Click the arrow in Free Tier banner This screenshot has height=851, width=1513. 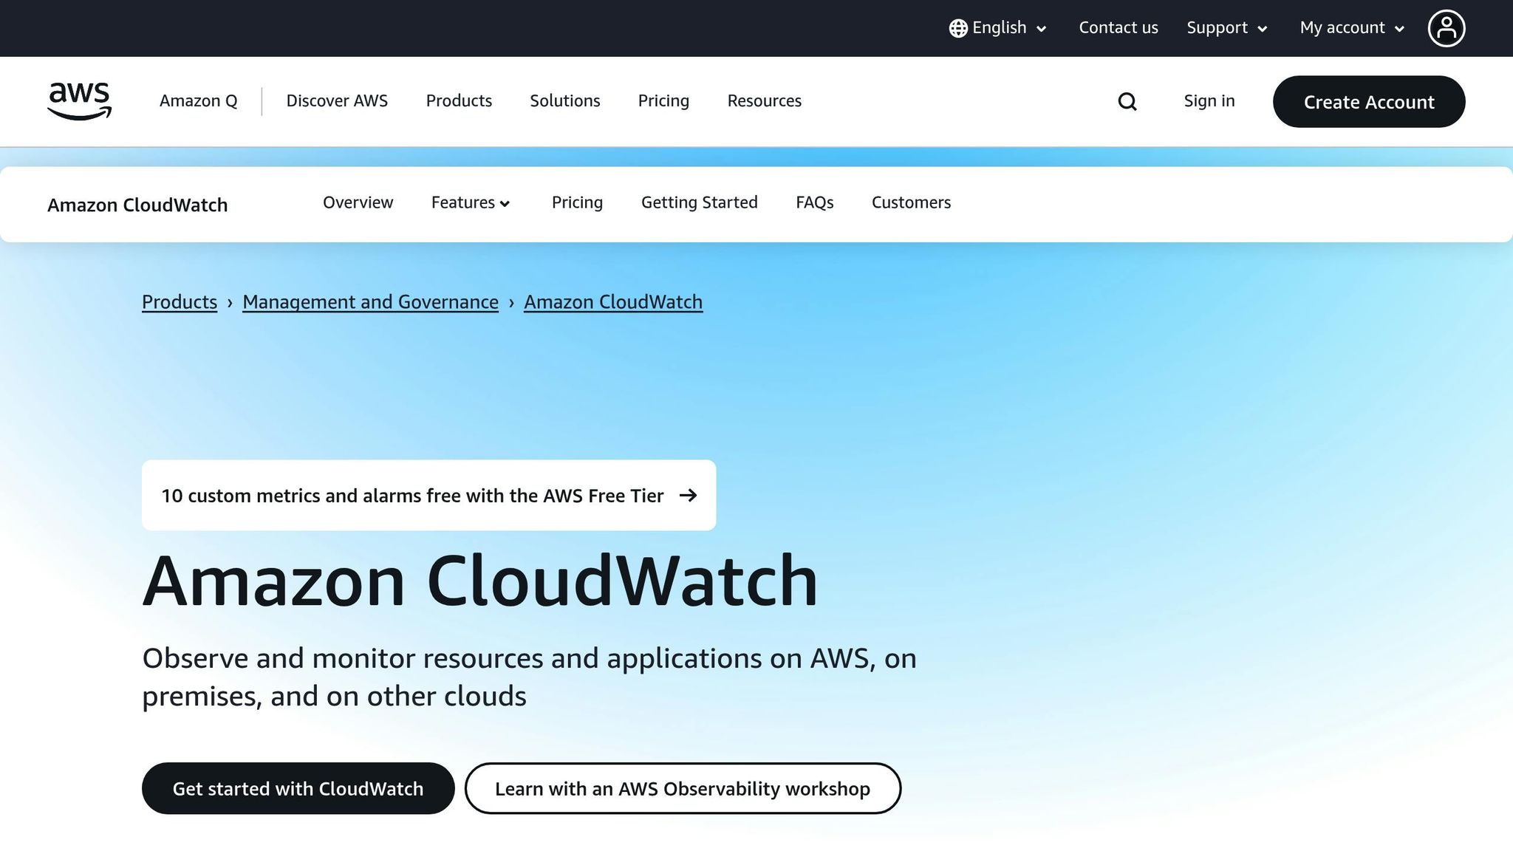click(688, 495)
